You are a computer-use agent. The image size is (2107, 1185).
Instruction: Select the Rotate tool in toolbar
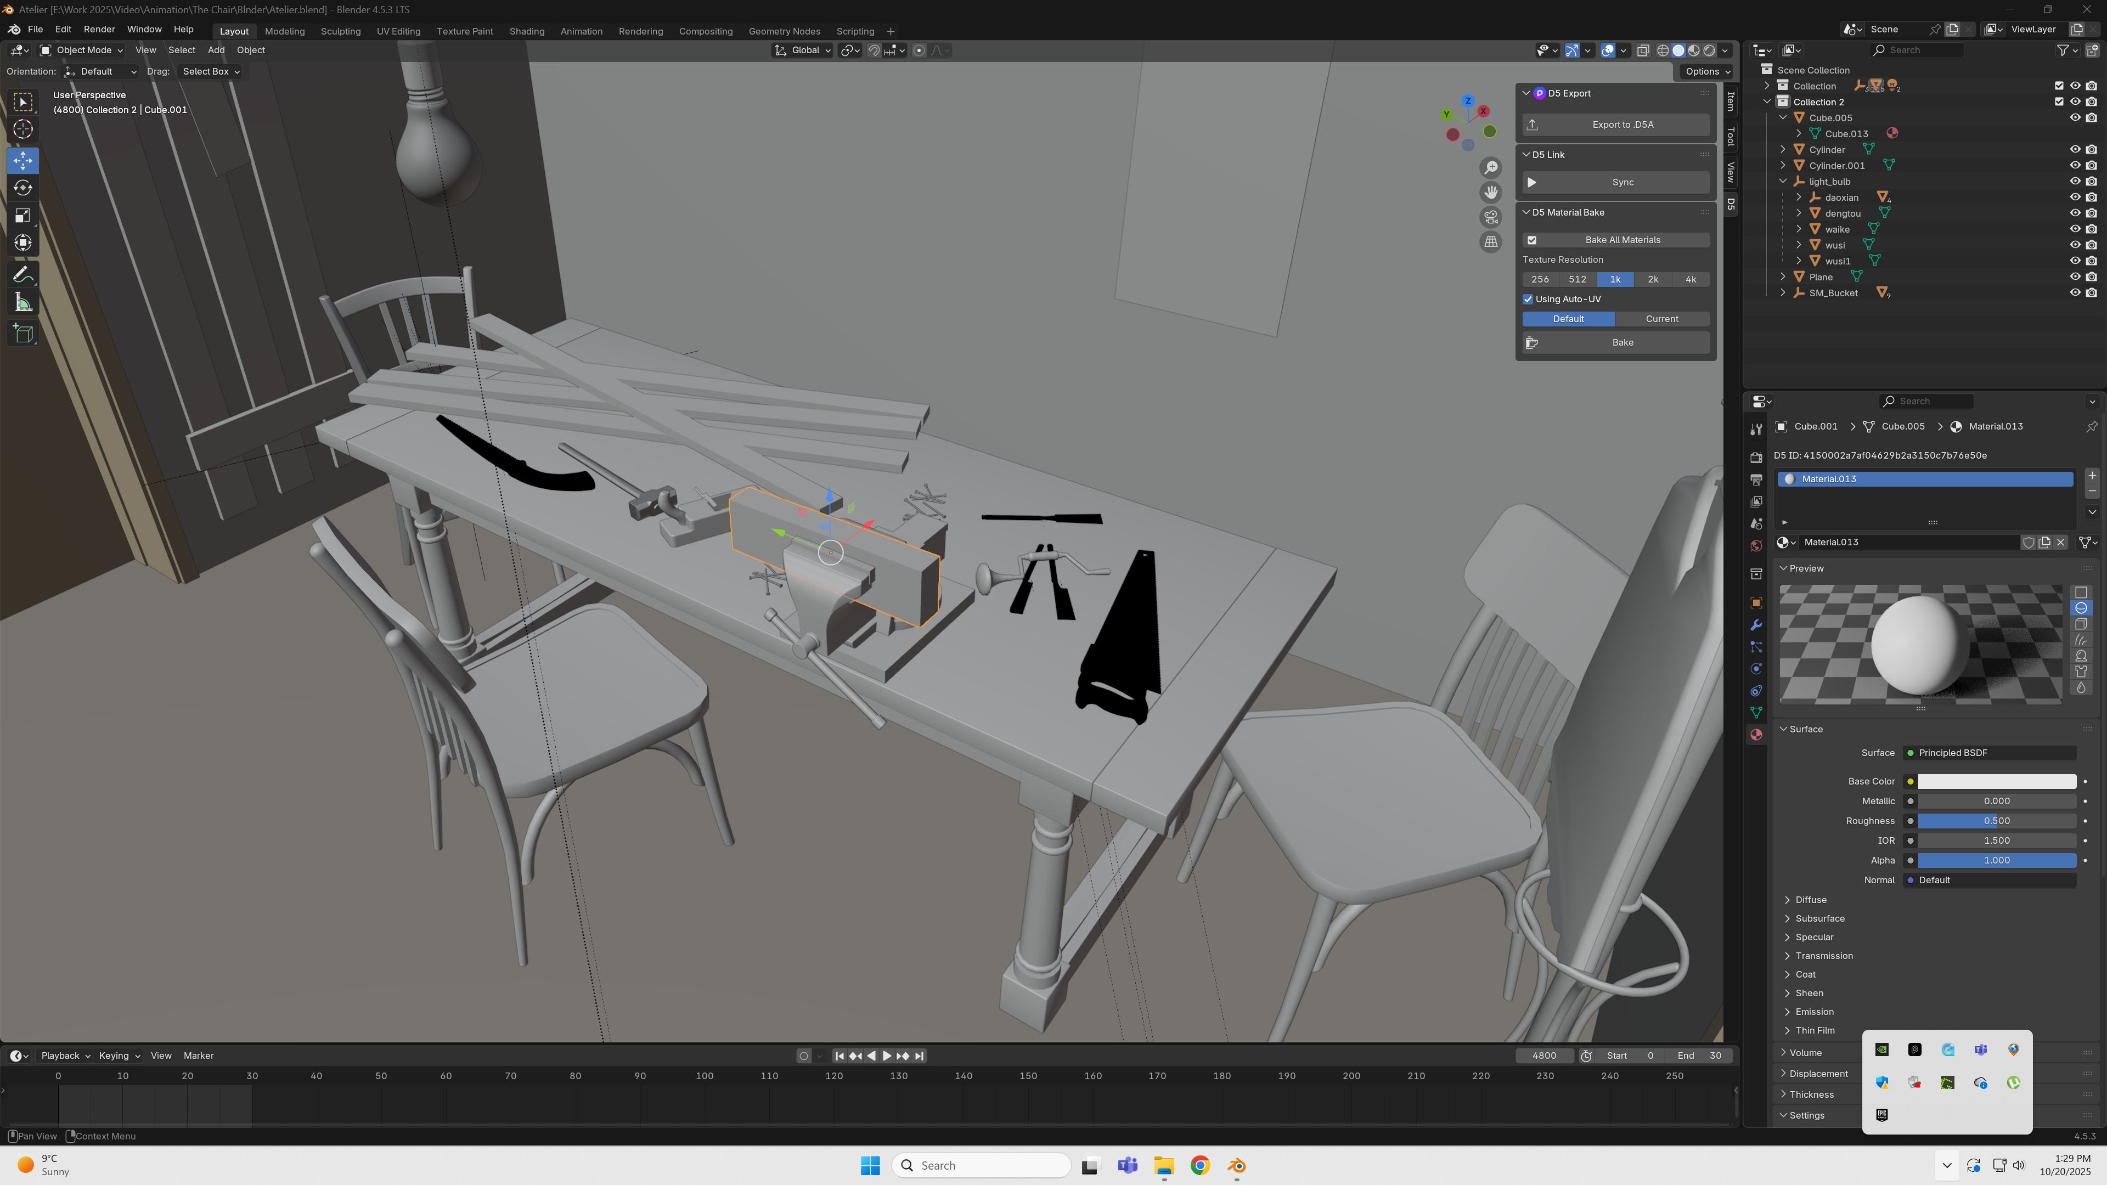click(x=23, y=188)
